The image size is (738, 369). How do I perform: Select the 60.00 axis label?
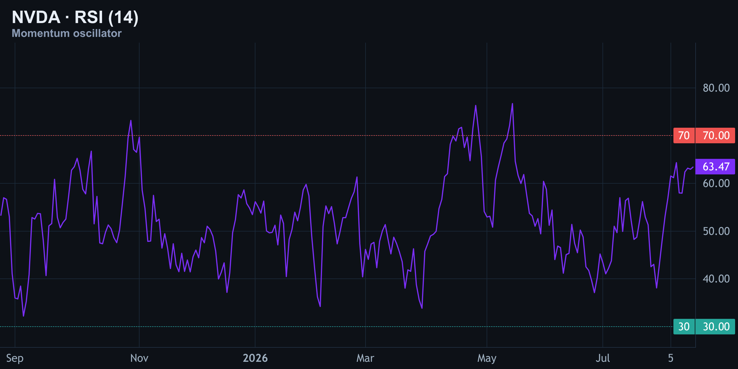click(x=716, y=183)
